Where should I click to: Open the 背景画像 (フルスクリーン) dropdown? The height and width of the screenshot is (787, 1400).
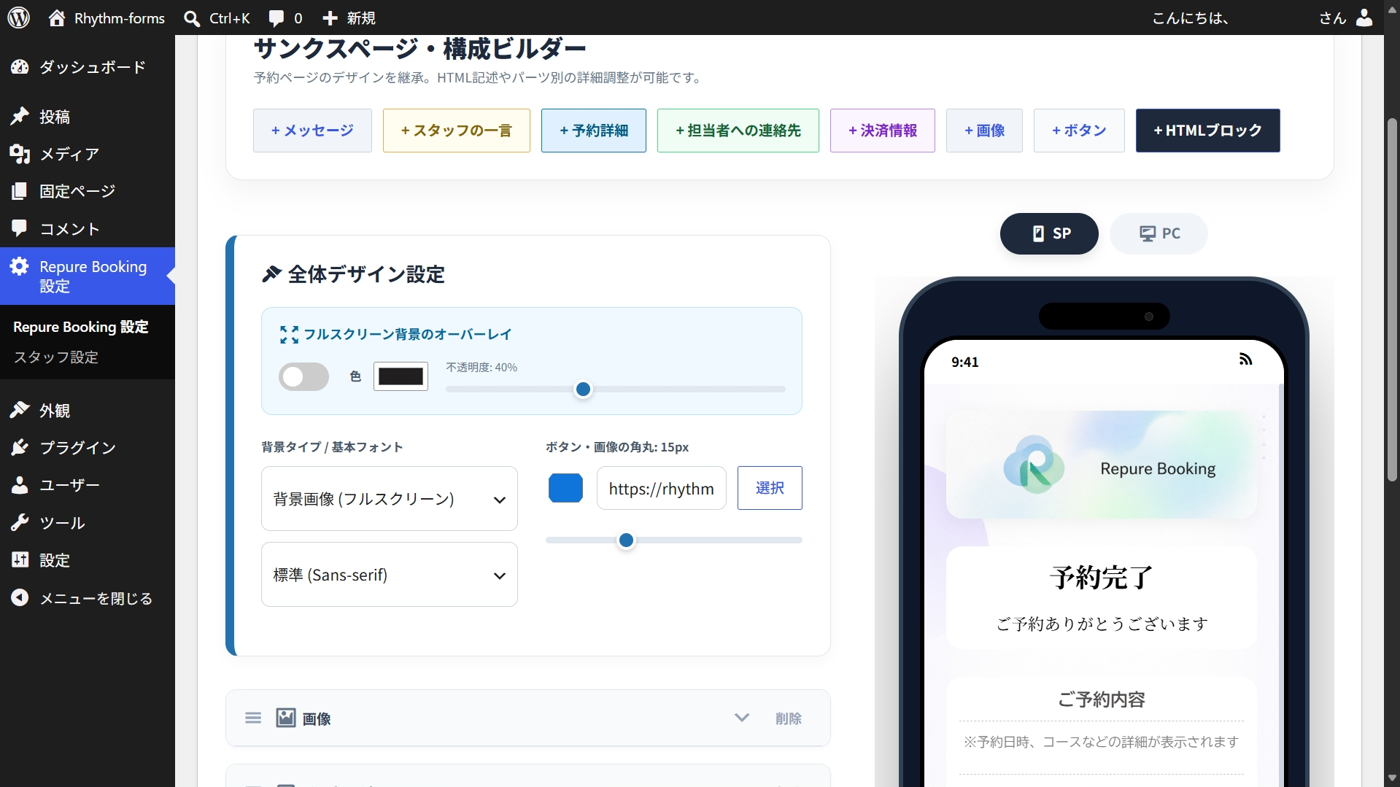click(x=390, y=499)
